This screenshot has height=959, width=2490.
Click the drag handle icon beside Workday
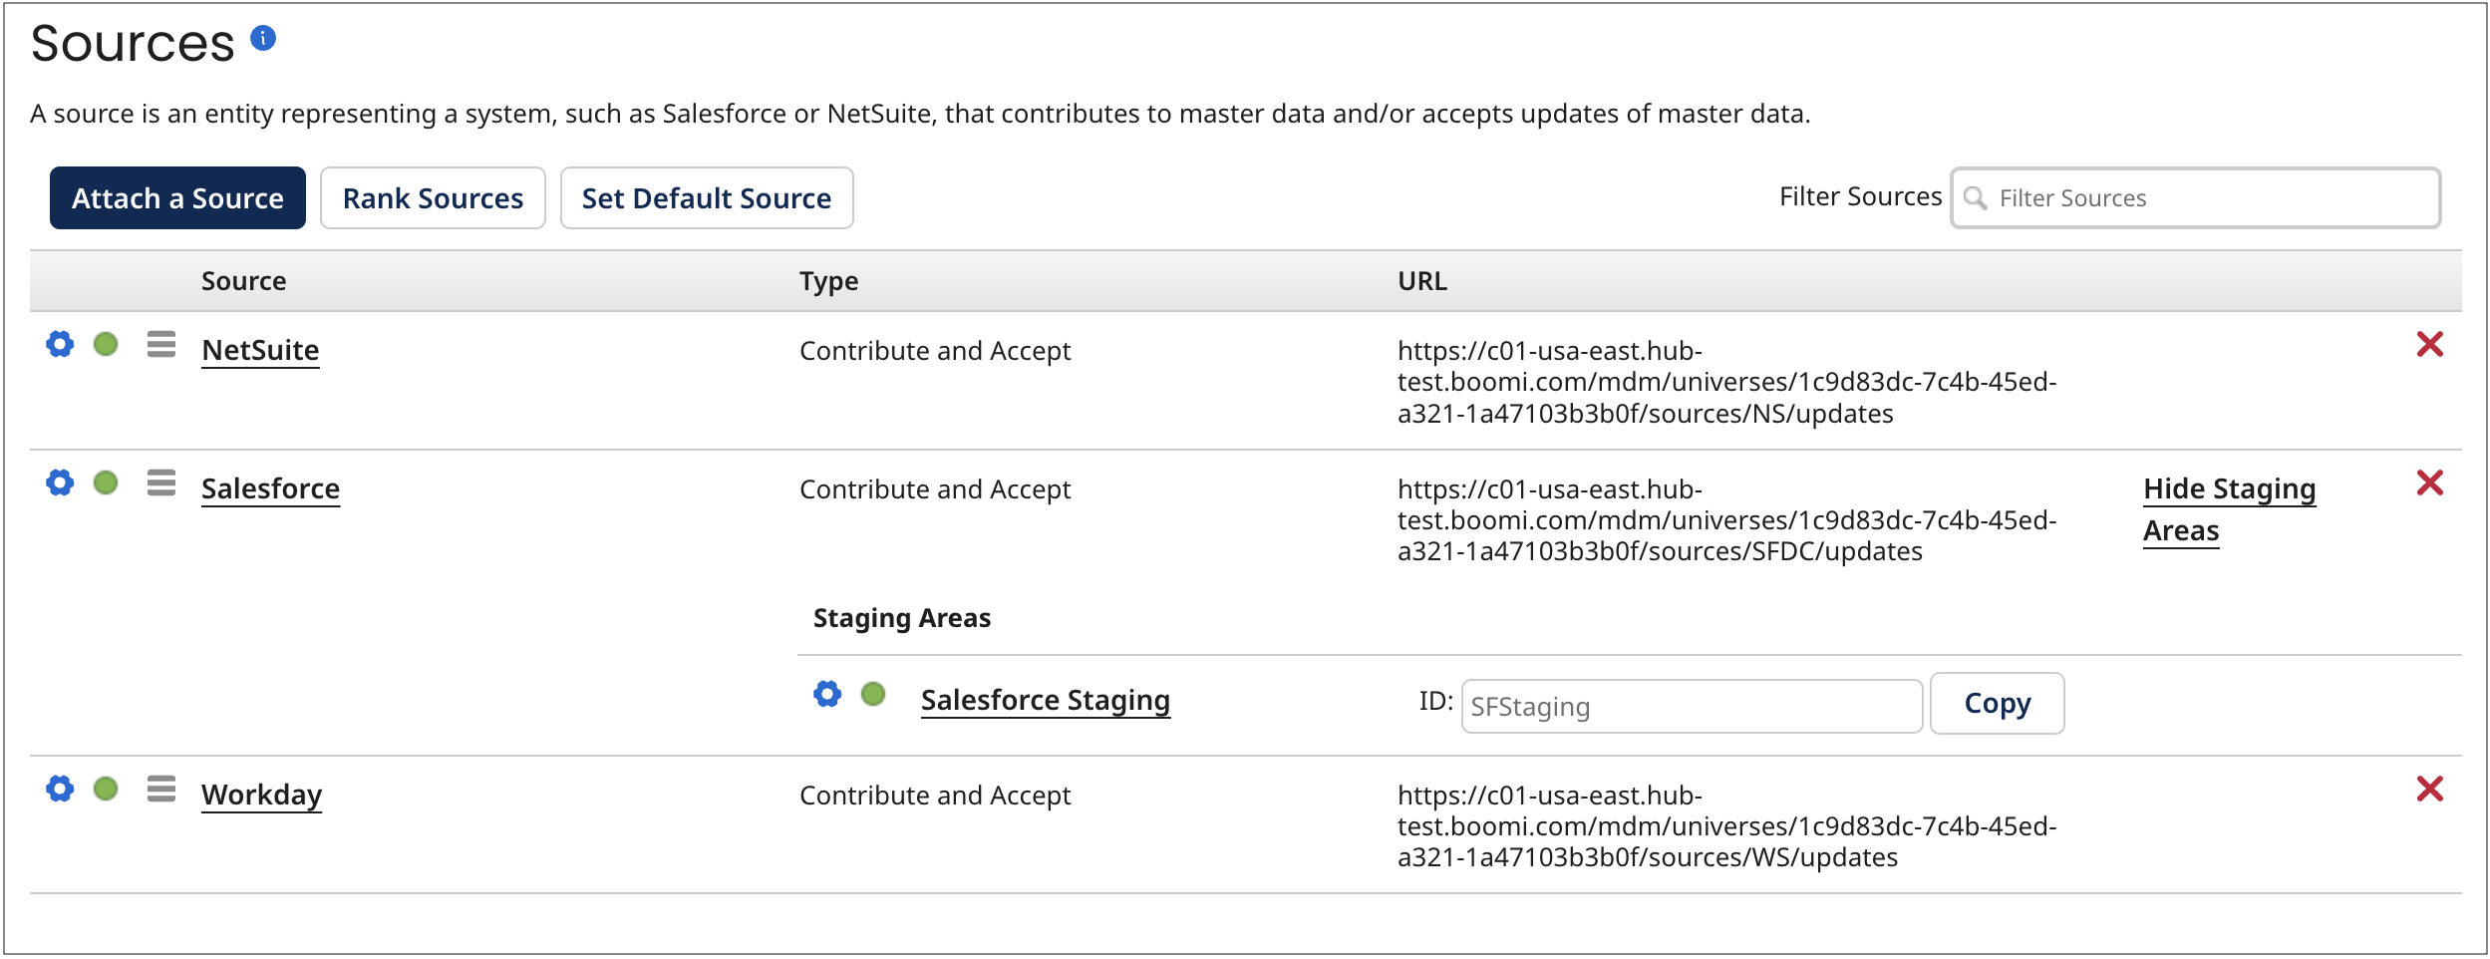pyautogui.click(x=159, y=790)
